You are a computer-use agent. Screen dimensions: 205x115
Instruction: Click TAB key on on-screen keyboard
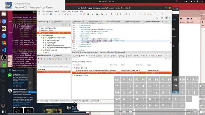tap(117, 92)
